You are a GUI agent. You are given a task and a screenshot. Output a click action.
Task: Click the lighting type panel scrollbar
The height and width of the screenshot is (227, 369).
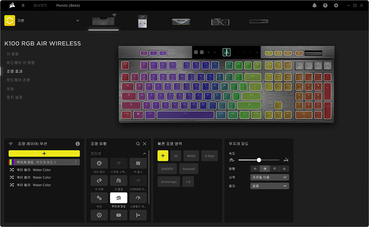pyautogui.click(x=149, y=177)
